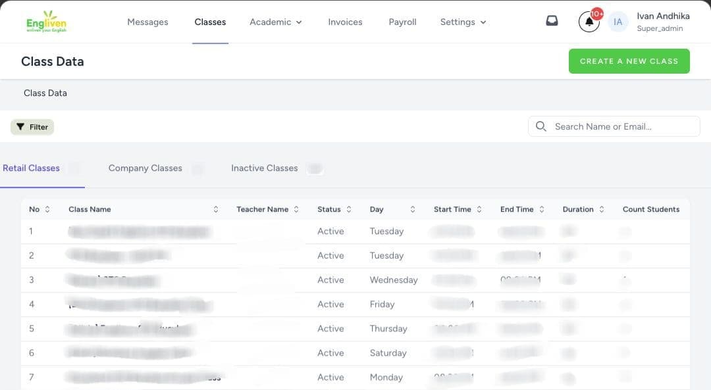Image resolution: width=711 pixels, height=390 pixels.
Task: Click Active status in row 1
Action: 330,232
